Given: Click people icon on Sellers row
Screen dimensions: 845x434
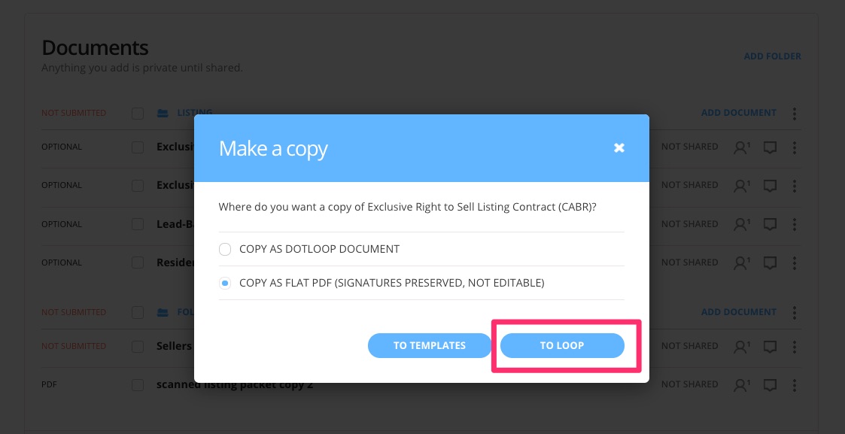Looking at the screenshot, I should (x=741, y=346).
